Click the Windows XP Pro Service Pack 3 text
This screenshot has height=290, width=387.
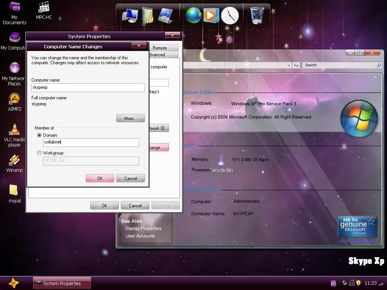(263, 103)
